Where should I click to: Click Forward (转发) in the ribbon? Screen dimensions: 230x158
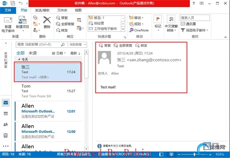62,30
